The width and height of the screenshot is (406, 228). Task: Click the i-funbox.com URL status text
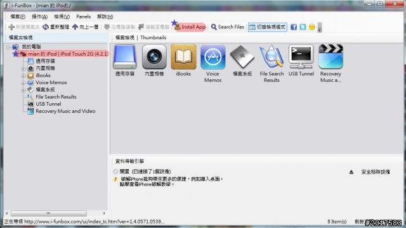(x=84, y=222)
